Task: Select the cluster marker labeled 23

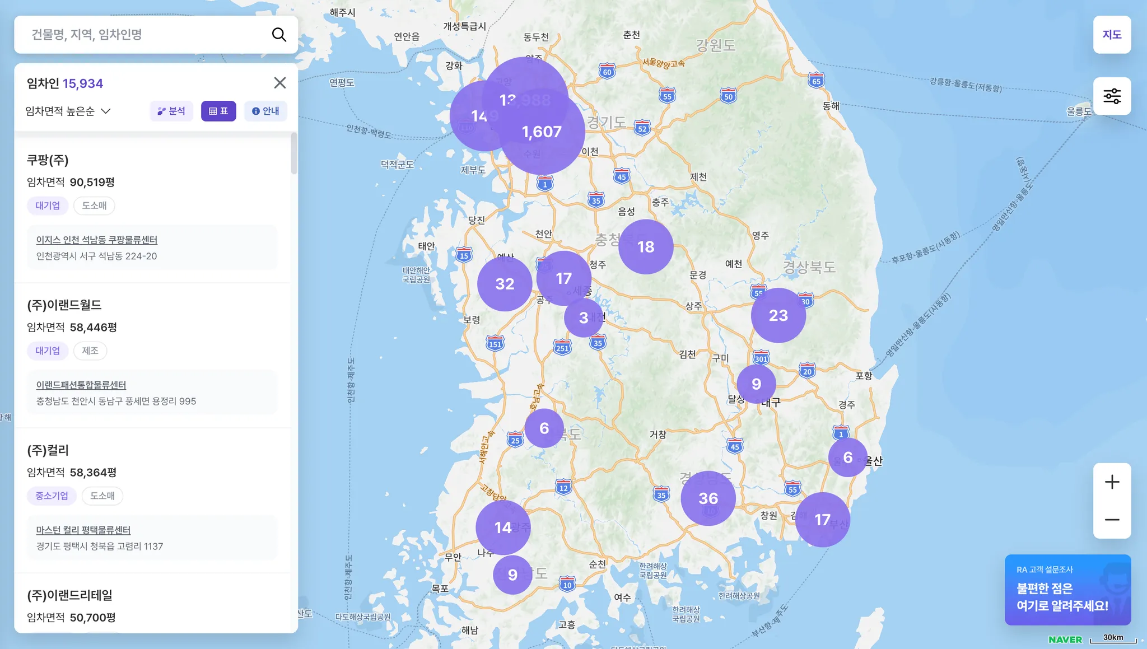Action: pos(778,315)
